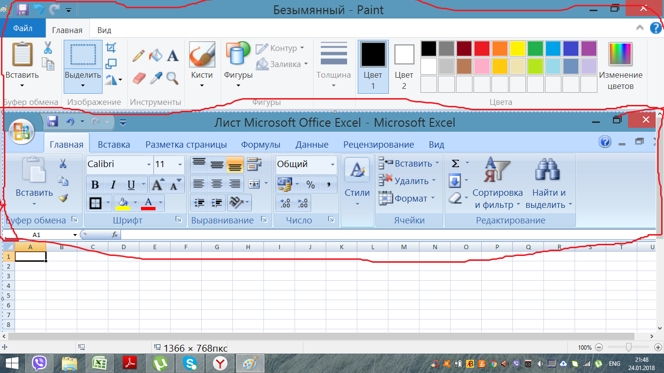This screenshot has height=373, width=664.
Task: Select the Eraser tool in Paint
Action: (x=139, y=78)
